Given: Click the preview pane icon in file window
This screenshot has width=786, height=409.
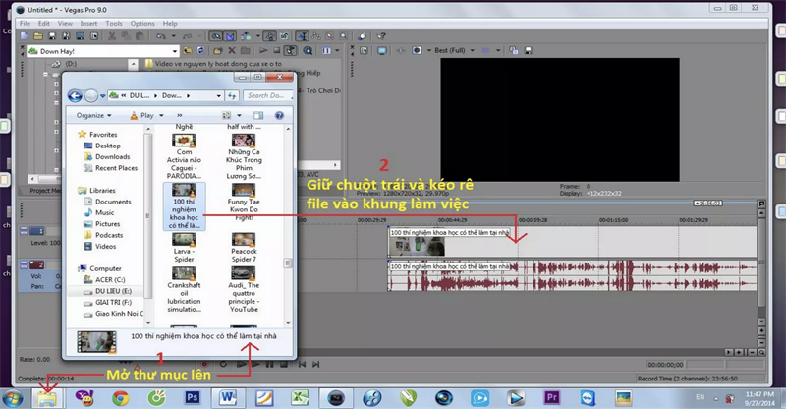Looking at the screenshot, I should tap(258, 115).
